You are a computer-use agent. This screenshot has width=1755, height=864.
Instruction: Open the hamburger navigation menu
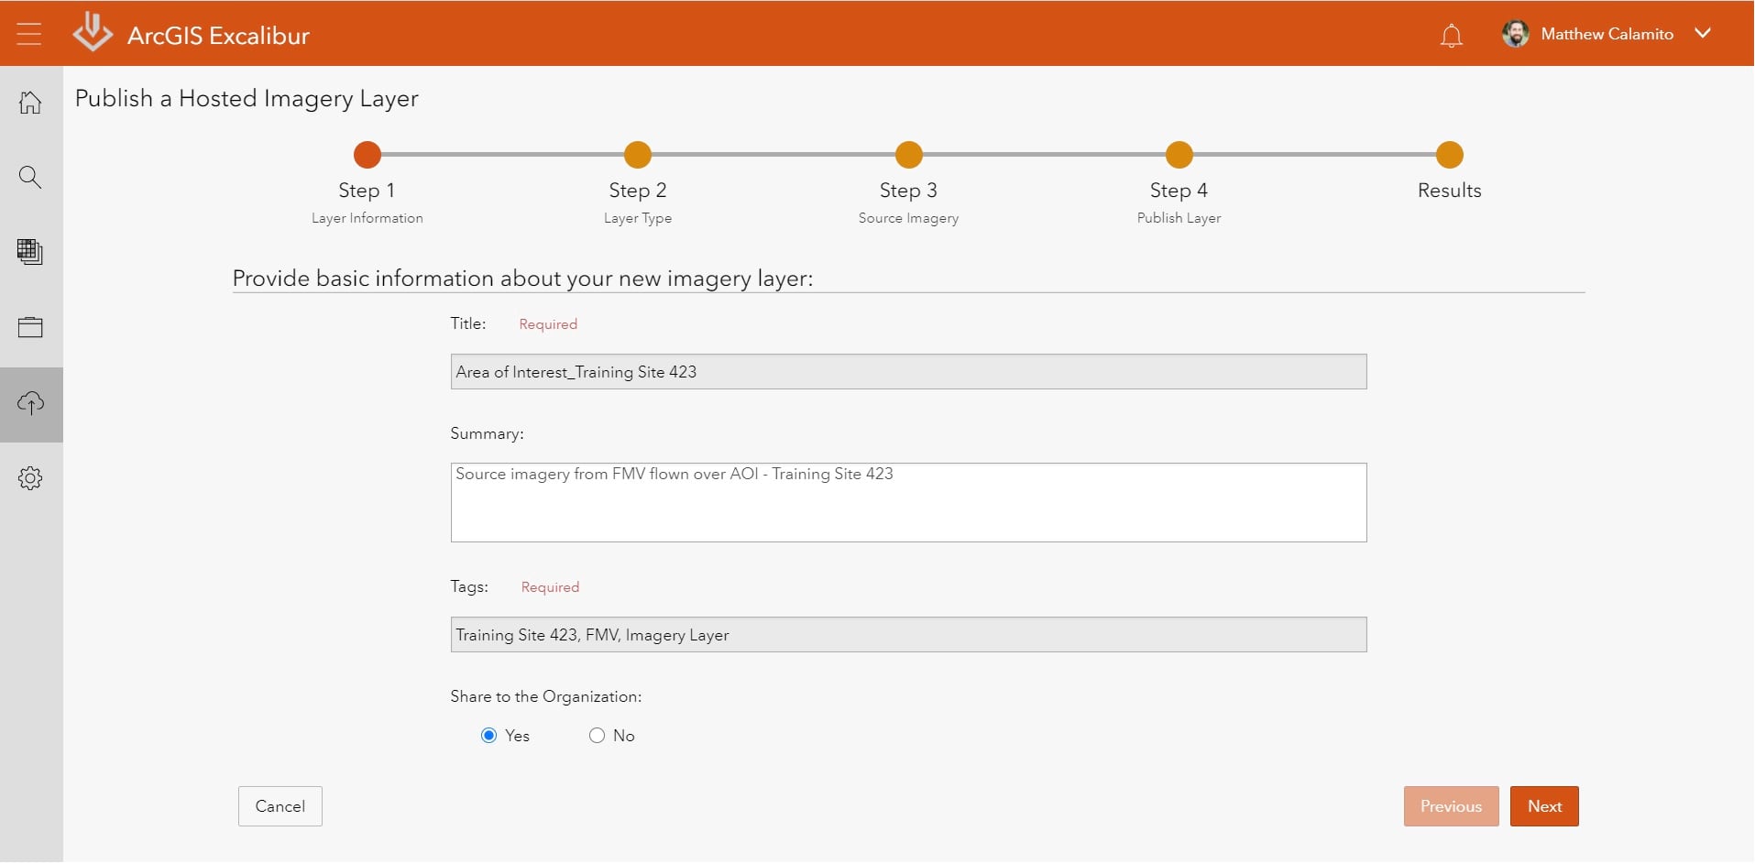tap(30, 33)
